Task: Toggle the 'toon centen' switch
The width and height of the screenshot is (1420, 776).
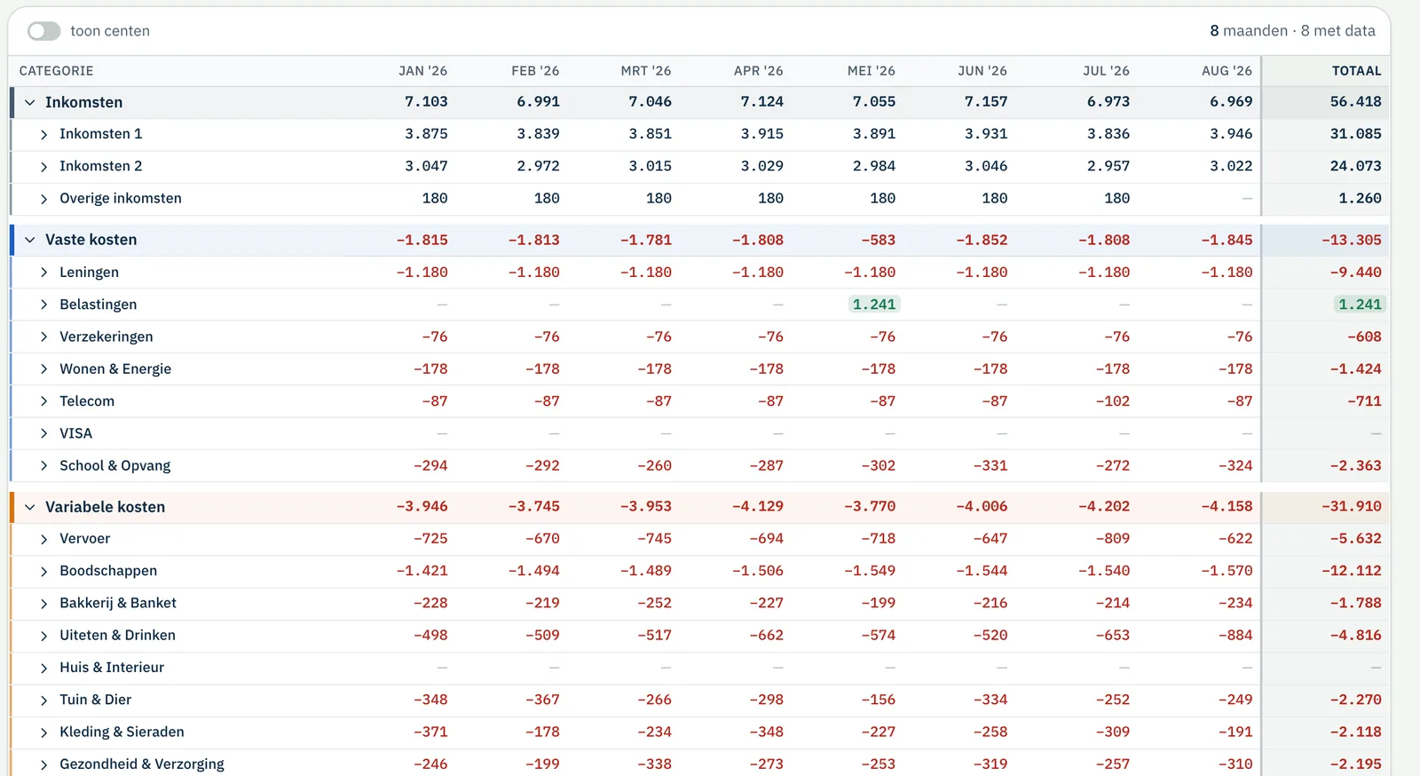Action: (x=43, y=31)
